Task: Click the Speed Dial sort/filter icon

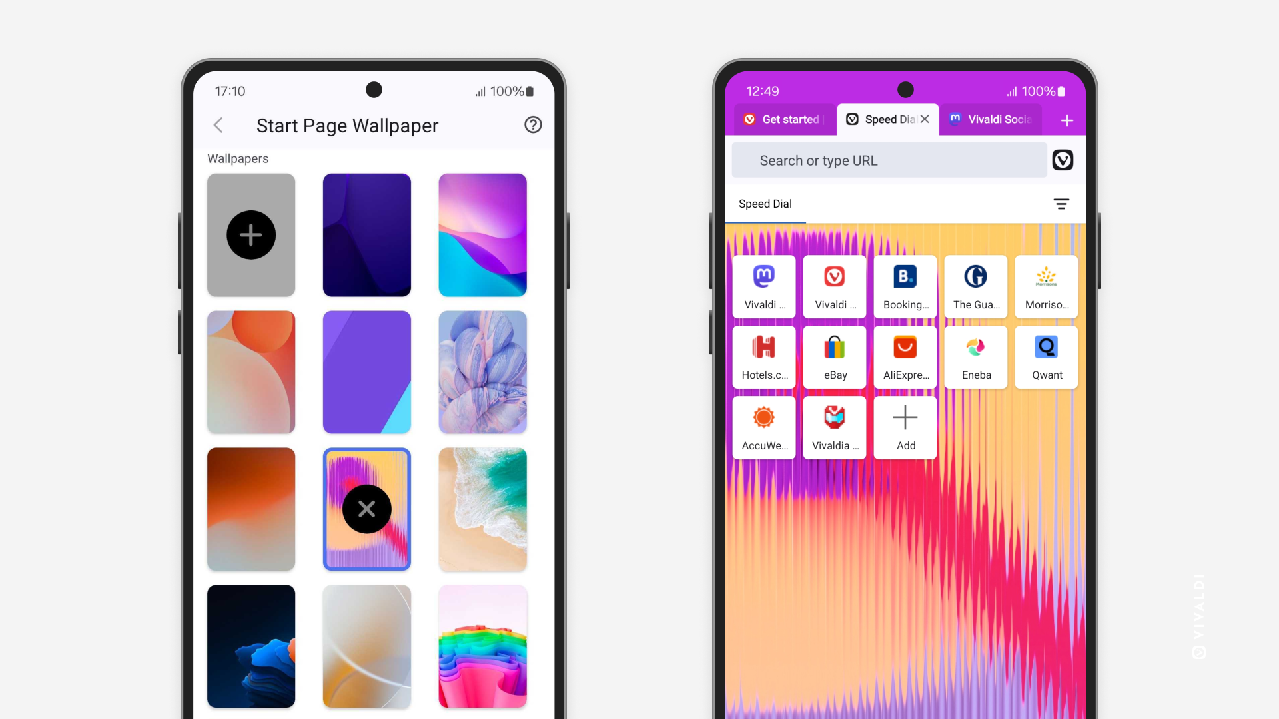Action: 1061,204
